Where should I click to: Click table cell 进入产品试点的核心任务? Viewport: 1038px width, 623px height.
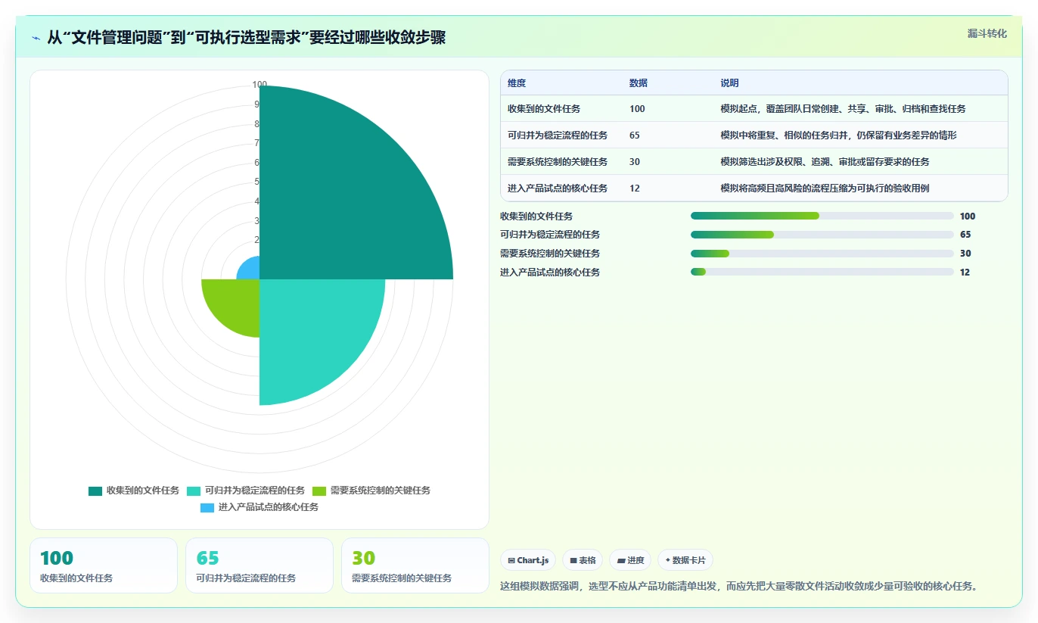[558, 188]
